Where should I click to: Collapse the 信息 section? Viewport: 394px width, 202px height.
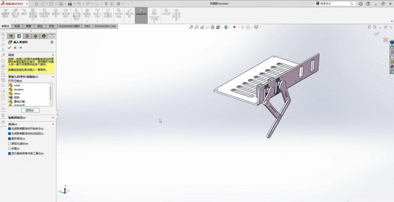53,55
